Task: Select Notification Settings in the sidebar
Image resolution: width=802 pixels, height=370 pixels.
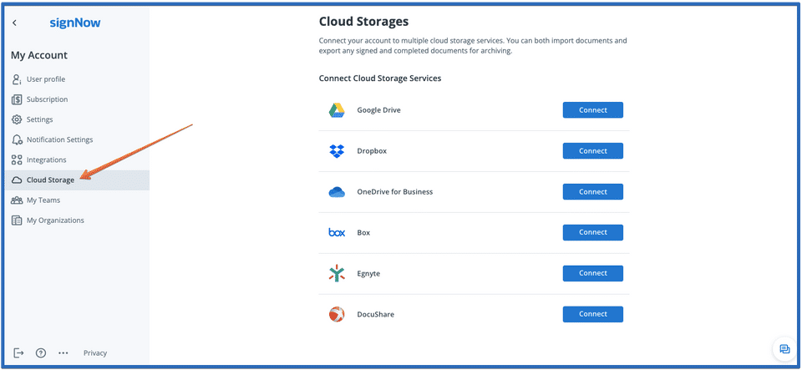Action: click(59, 139)
